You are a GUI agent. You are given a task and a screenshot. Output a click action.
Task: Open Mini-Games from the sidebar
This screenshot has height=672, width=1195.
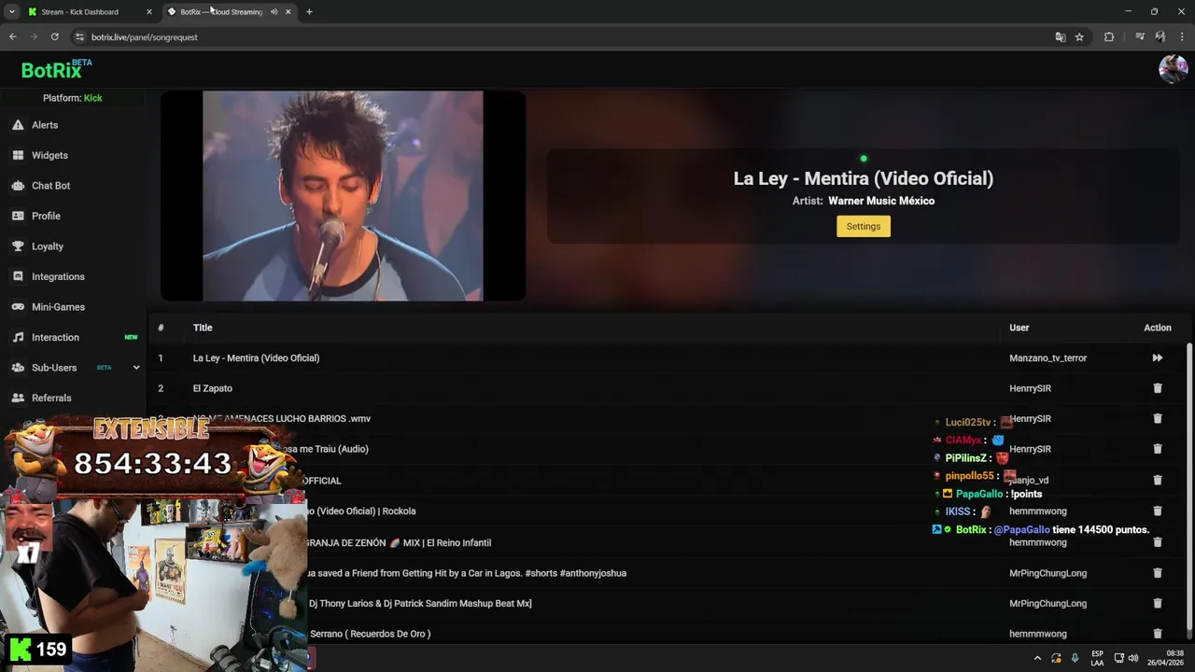pyautogui.click(x=58, y=307)
